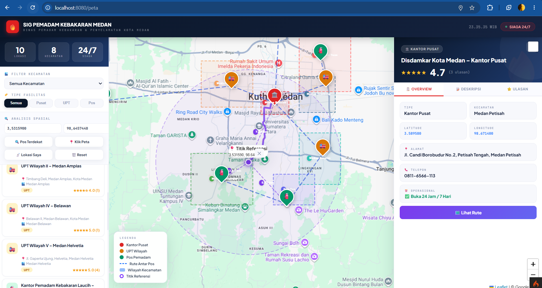Open browser extensions menu

490,8
